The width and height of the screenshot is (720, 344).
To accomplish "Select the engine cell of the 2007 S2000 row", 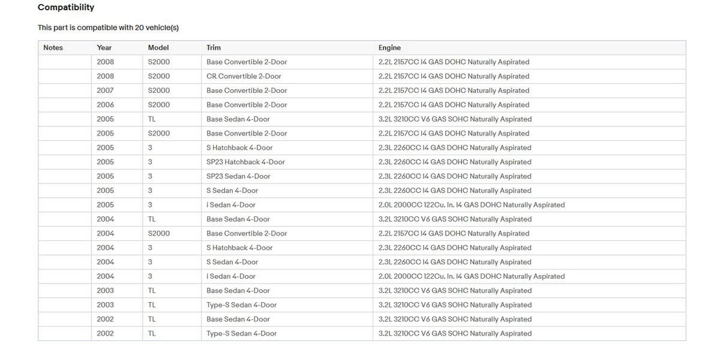I will [x=454, y=90].
